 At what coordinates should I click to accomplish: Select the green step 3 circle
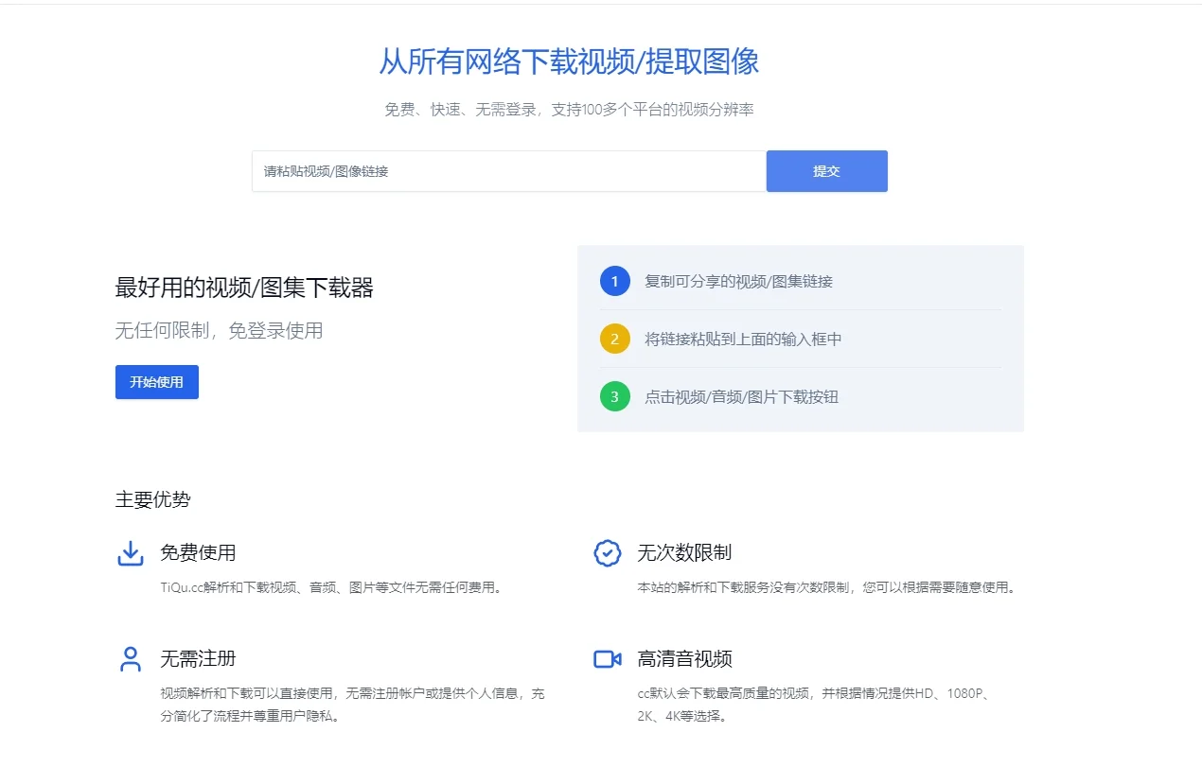(x=614, y=397)
